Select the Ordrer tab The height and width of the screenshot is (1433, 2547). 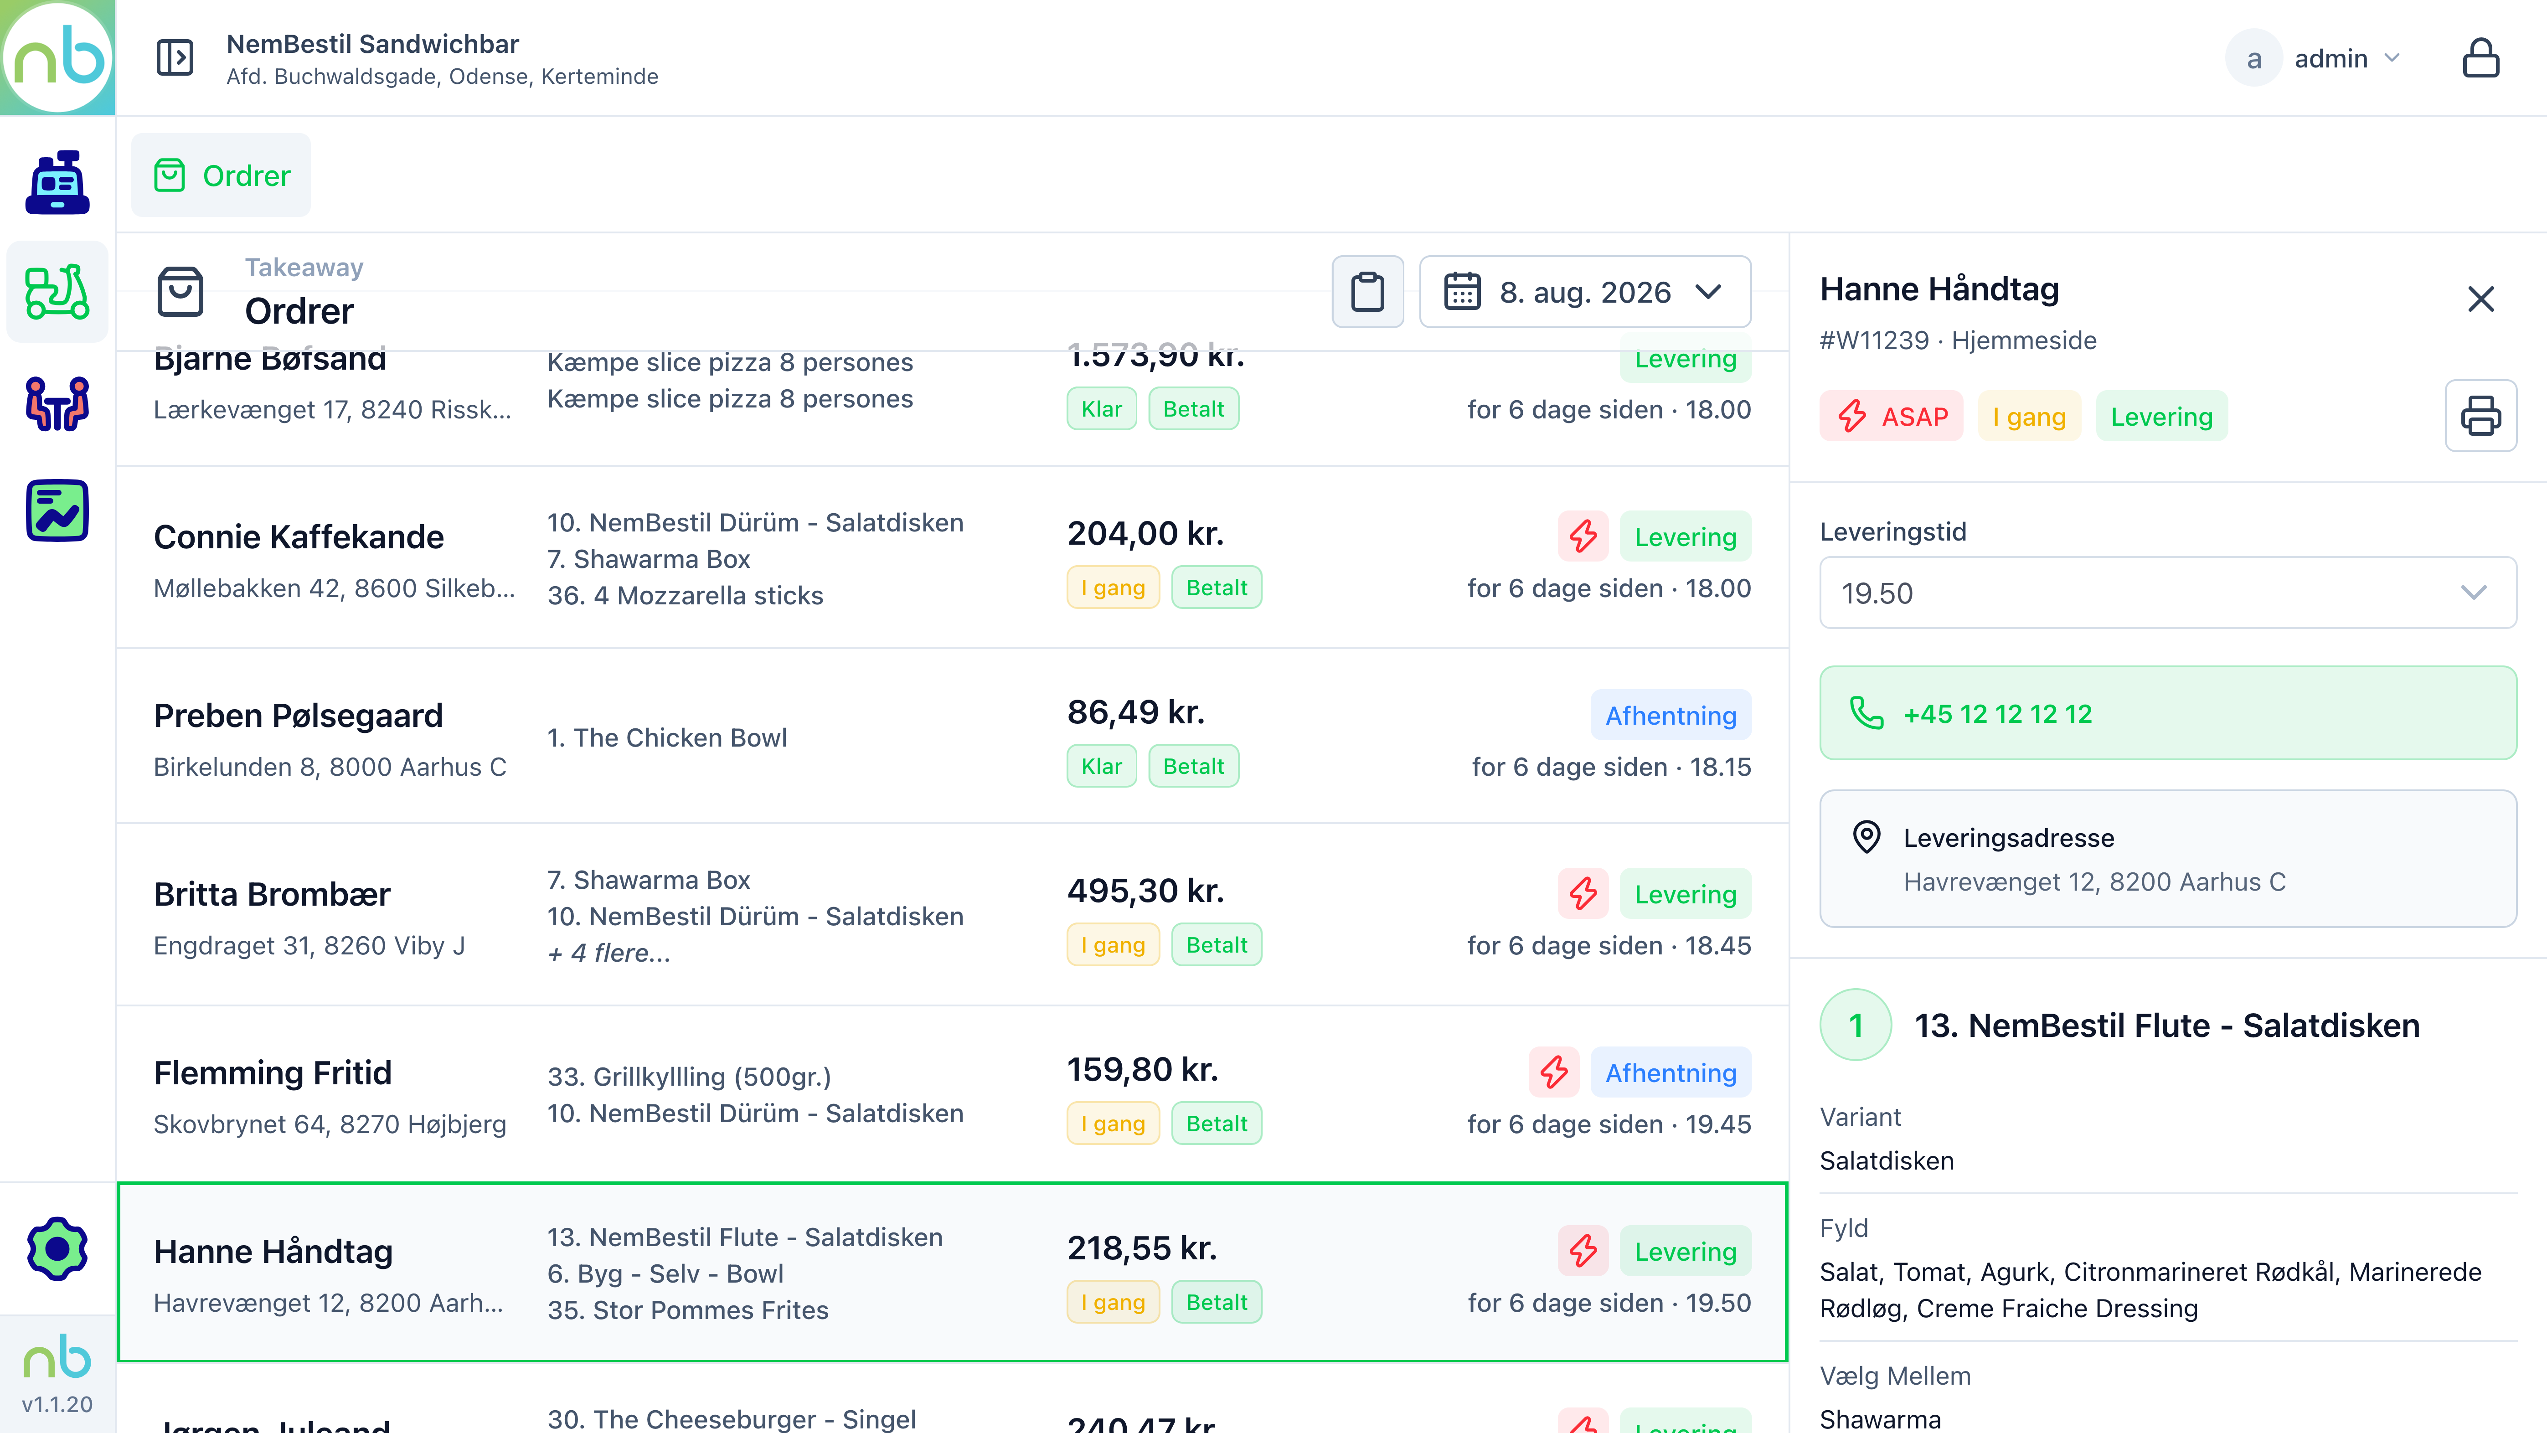pos(221,175)
